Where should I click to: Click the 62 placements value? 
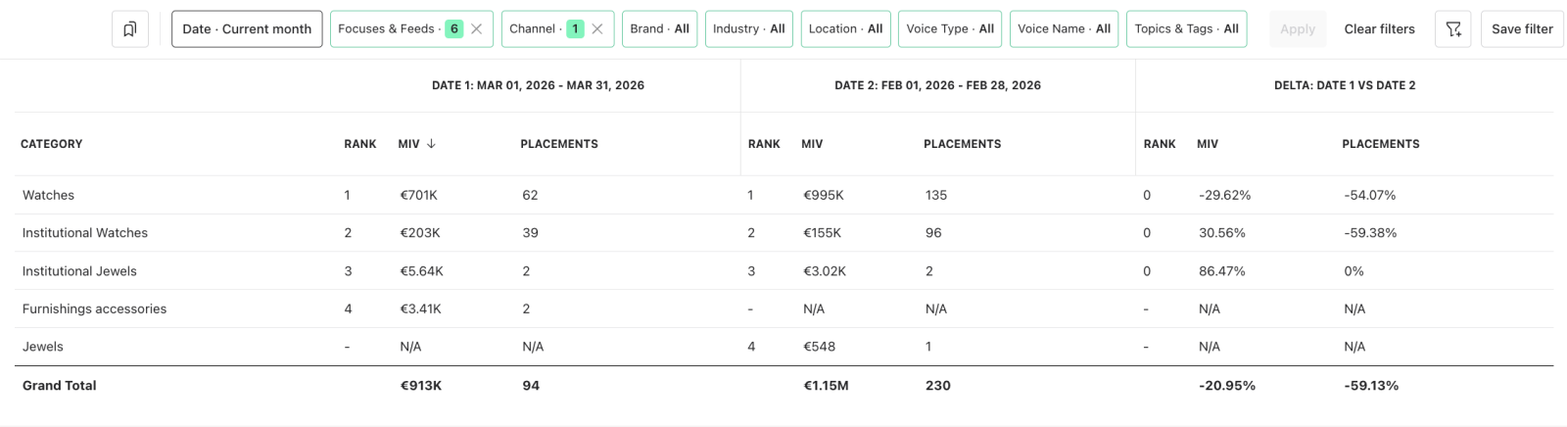click(x=530, y=195)
